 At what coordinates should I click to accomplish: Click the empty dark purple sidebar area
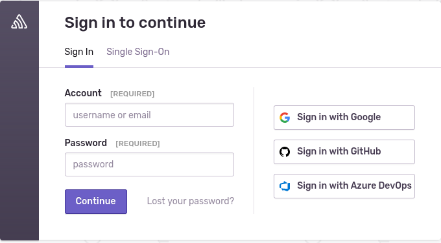[x=19, y=134]
